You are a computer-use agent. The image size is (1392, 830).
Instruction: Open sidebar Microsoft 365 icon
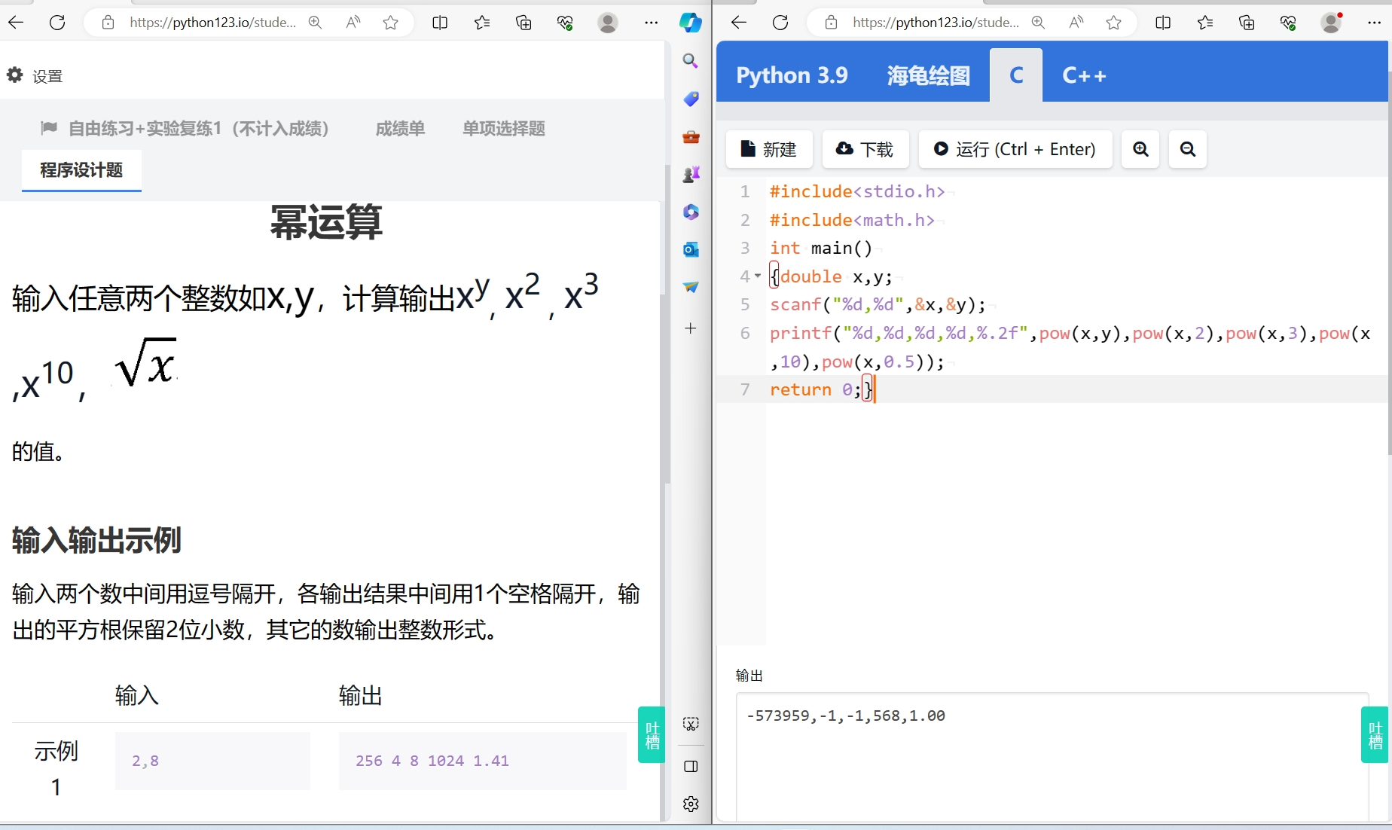pos(691,212)
